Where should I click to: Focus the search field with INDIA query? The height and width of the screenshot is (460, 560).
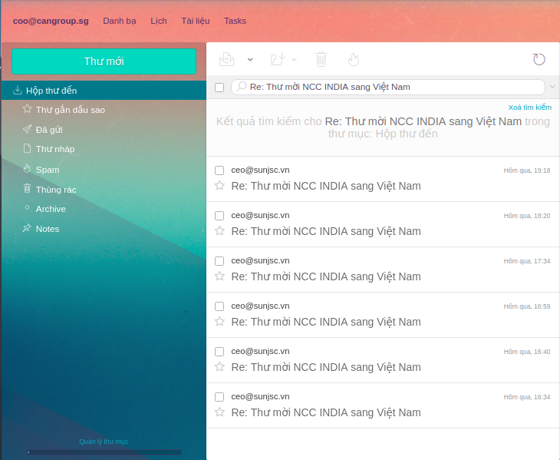pyautogui.click(x=388, y=87)
